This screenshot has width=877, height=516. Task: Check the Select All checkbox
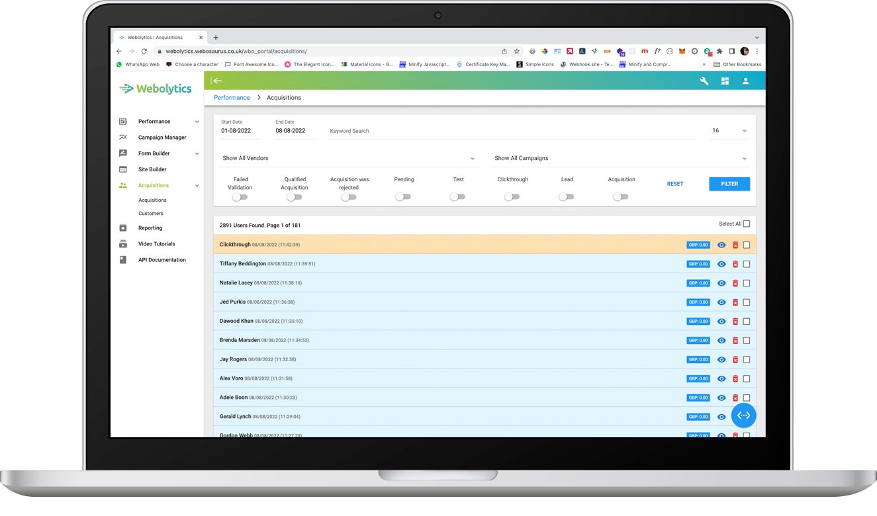(747, 224)
